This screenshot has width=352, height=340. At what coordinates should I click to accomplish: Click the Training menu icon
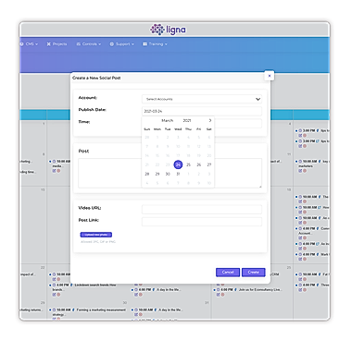pos(145,44)
